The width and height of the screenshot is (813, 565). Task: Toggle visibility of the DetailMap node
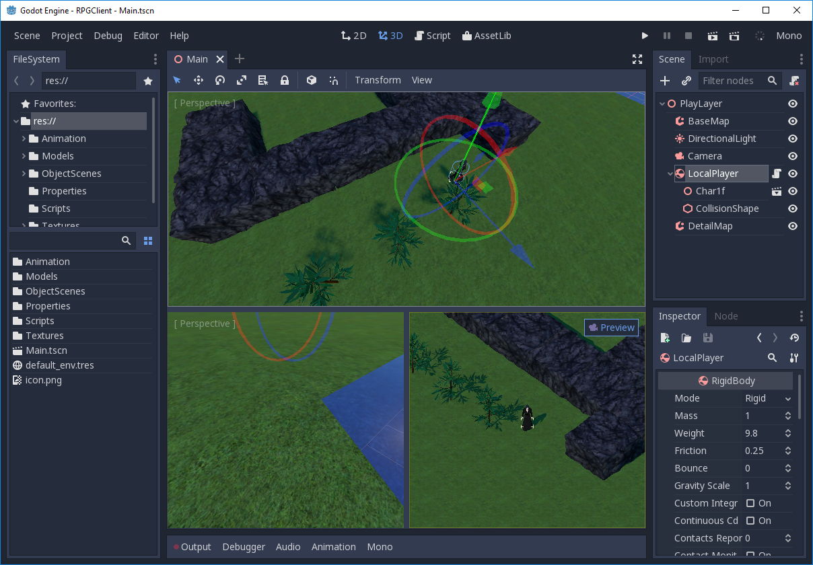click(793, 226)
